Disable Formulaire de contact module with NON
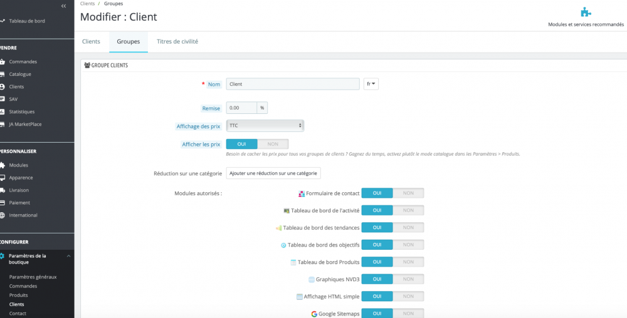Viewport: 627px width, 318px height. click(x=408, y=193)
